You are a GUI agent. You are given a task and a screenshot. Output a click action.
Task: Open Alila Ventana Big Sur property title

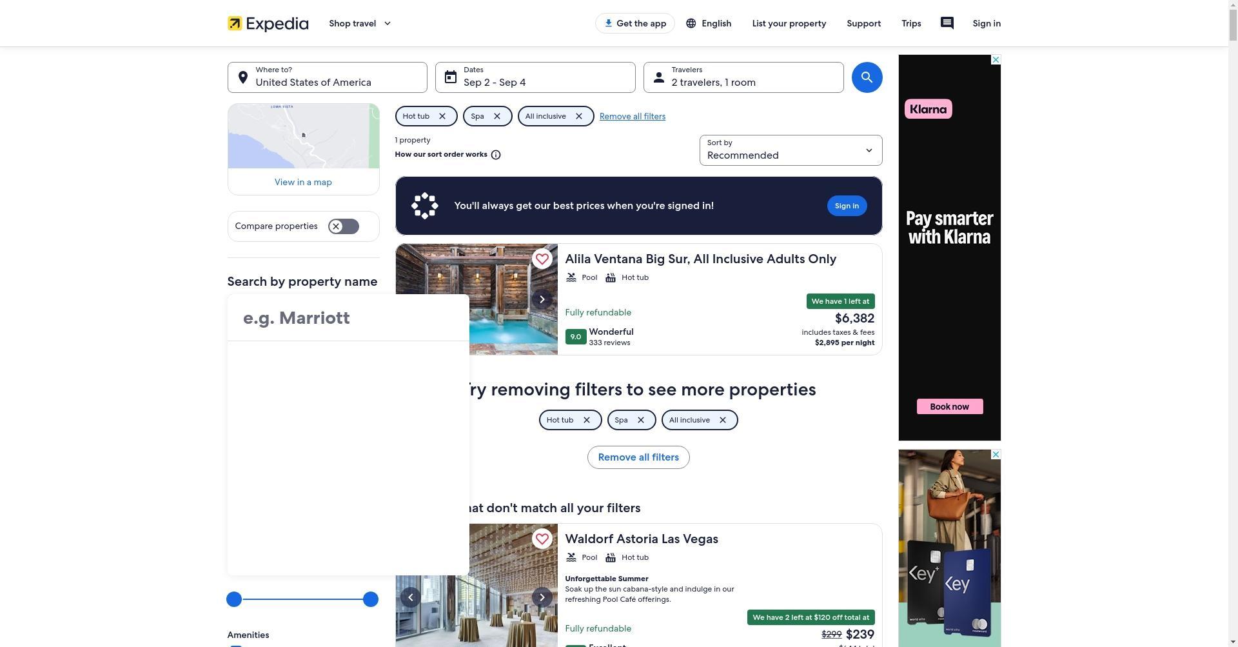pos(700,259)
